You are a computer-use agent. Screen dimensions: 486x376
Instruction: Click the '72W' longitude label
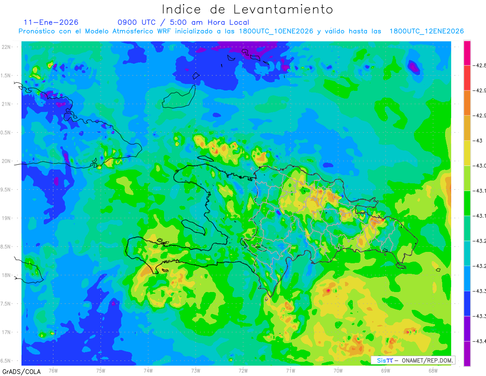tap(243, 370)
